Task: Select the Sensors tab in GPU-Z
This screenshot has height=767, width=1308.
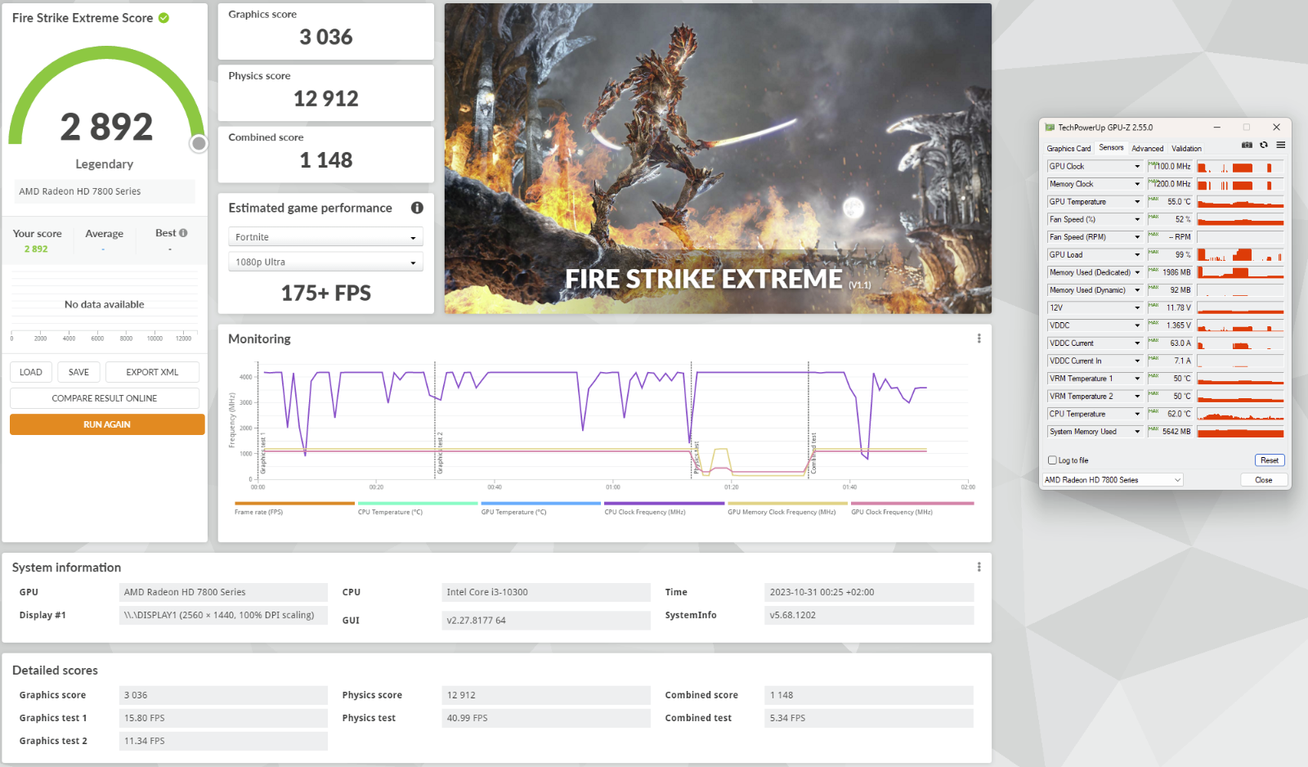Action: [1111, 148]
